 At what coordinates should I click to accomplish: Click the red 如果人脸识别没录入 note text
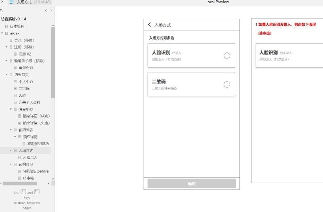click(x=285, y=25)
